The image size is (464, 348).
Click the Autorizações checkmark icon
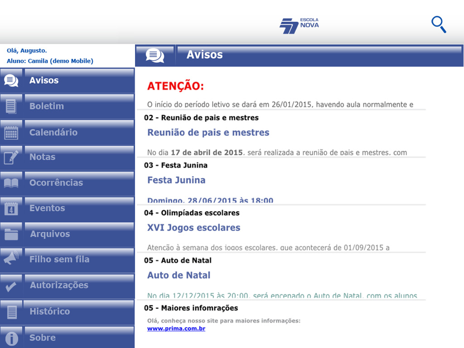coord(11,286)
